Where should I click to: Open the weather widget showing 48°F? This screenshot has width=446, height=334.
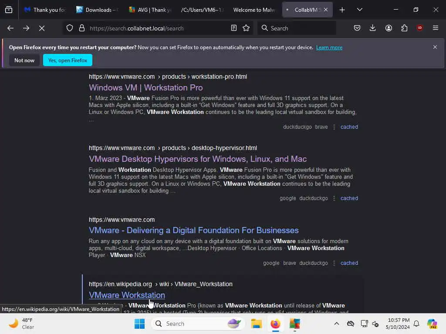tap(22, 324)
